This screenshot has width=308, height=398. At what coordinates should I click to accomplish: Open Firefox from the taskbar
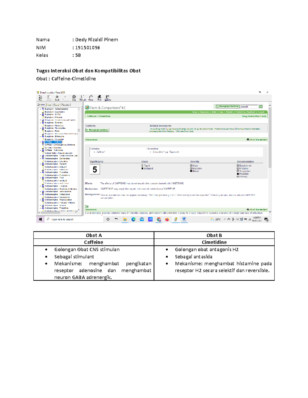tap(167, 219)
